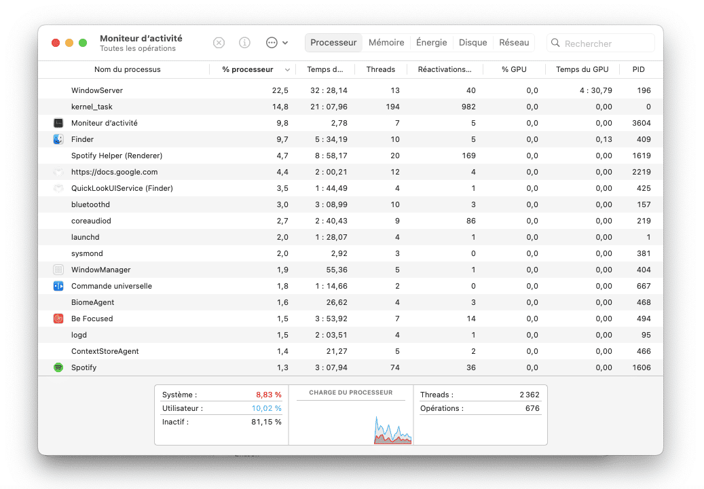Screen dimensions: 704x489
Task: Expand the chevron next to the ellipsis button
Action: point(285,43)
